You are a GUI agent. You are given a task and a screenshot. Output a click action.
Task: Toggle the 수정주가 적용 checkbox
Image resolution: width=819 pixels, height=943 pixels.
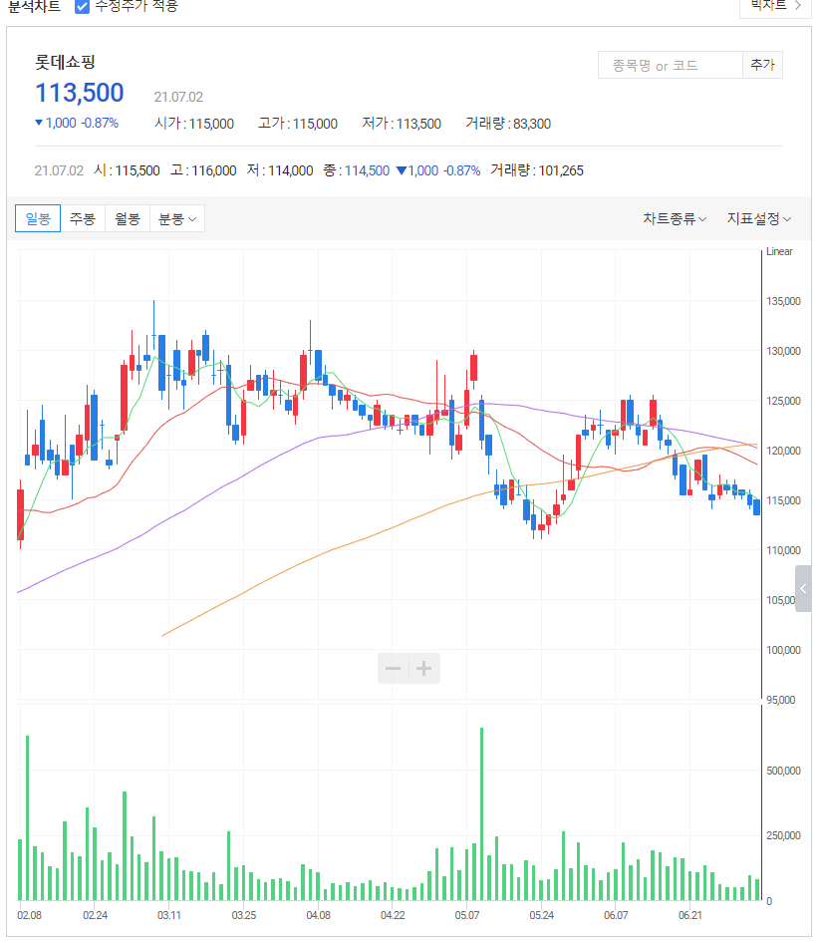coord(82,6)
